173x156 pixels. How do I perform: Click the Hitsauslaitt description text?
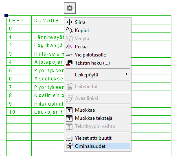(x=49, y=104)
